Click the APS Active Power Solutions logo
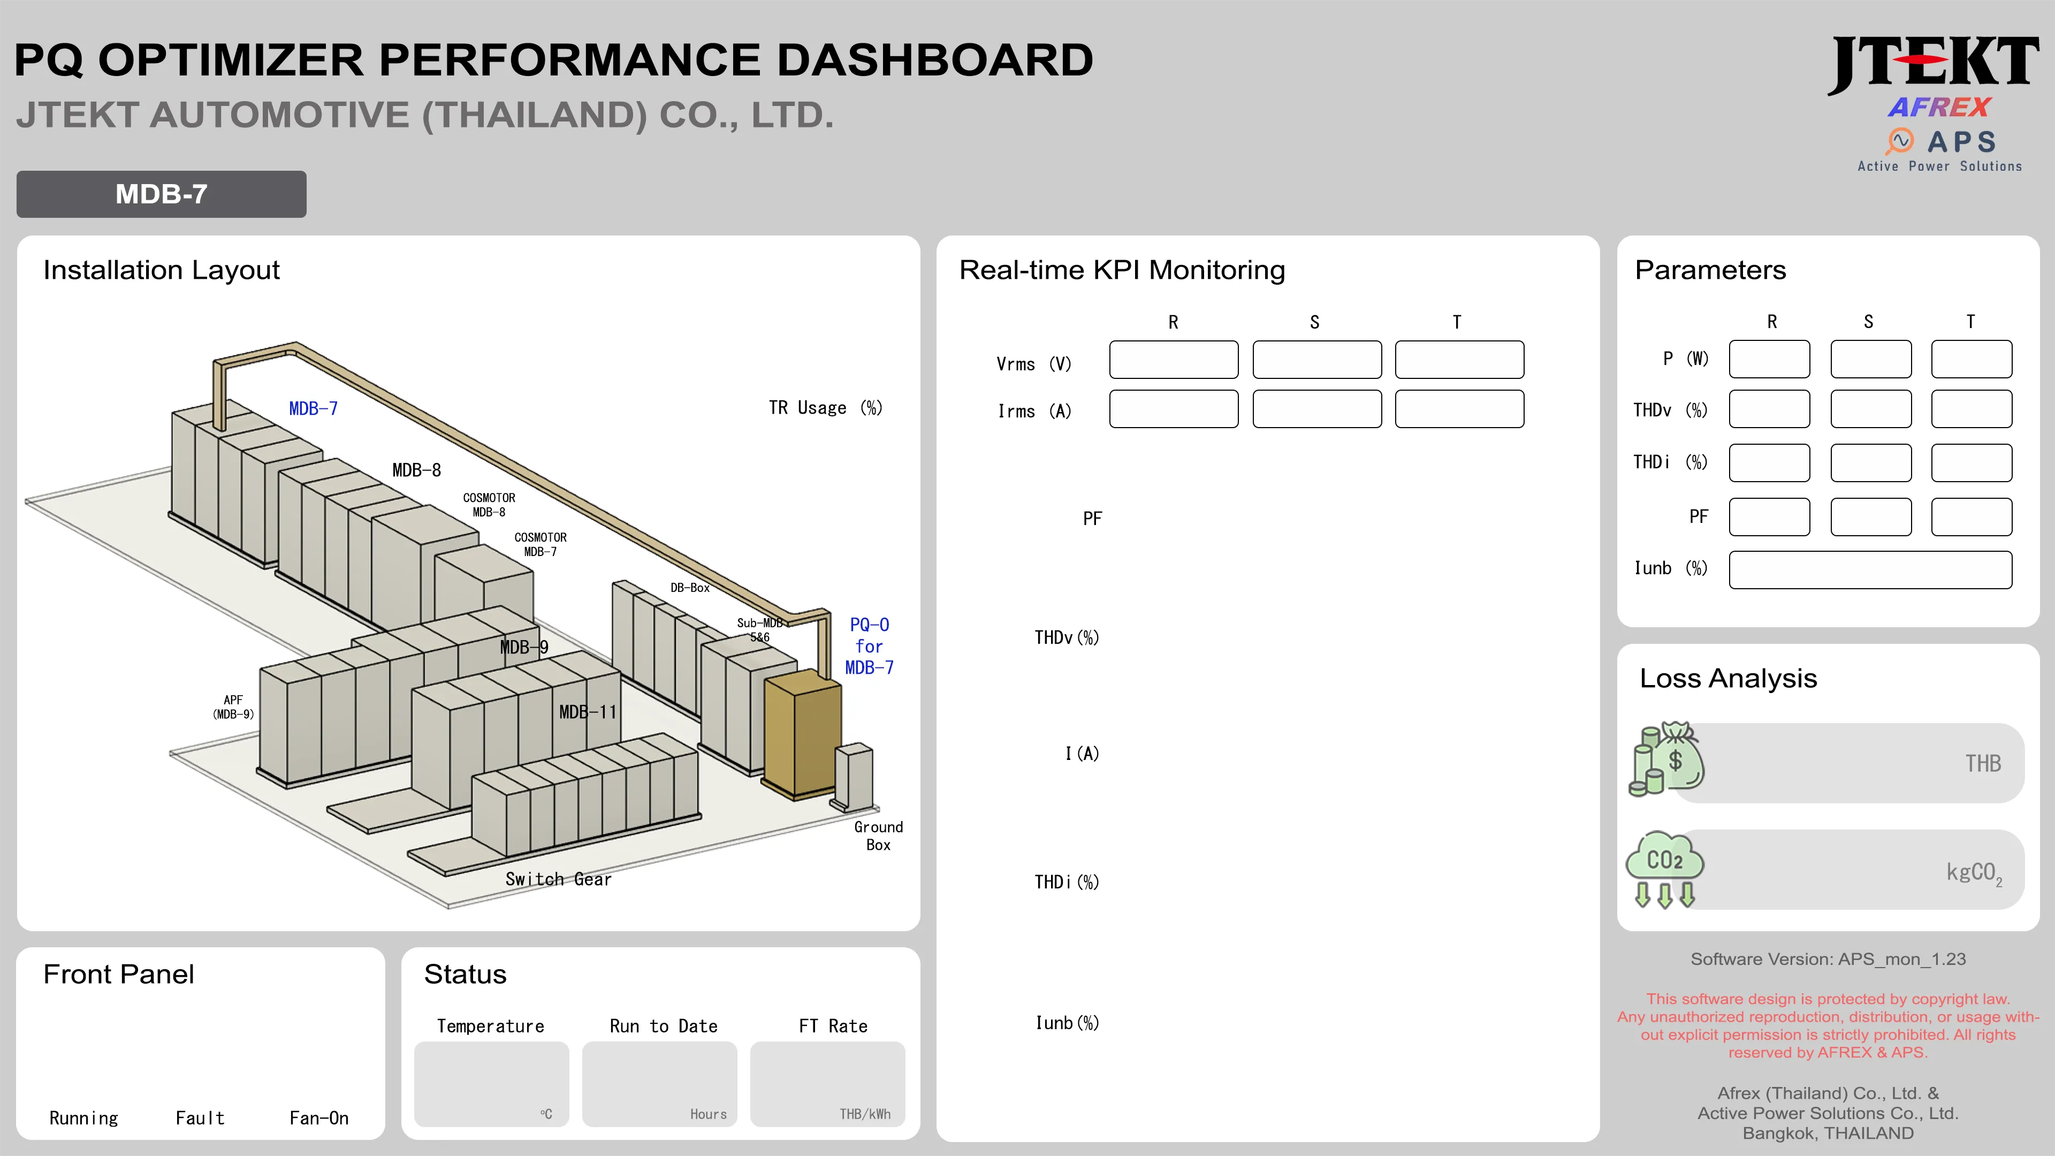2055x1156 pixels. [1940, 151]
